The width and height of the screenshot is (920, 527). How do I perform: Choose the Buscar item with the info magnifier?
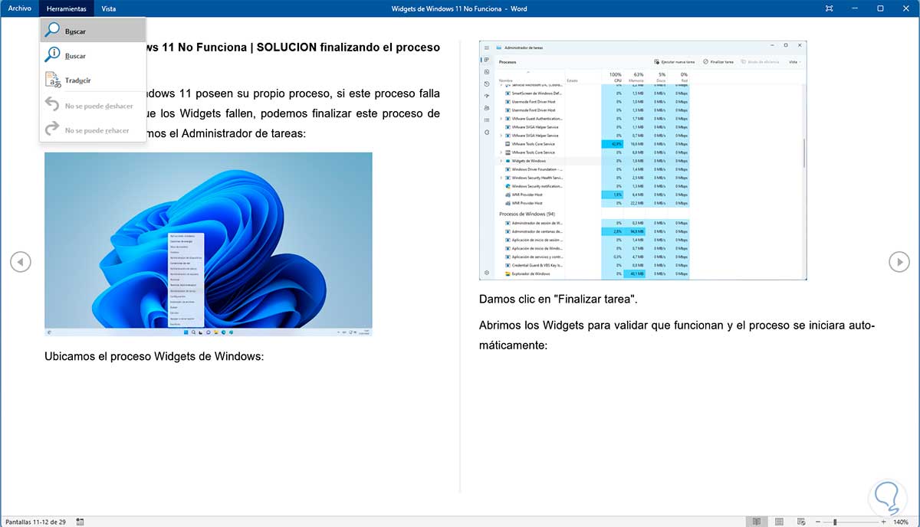93,55
